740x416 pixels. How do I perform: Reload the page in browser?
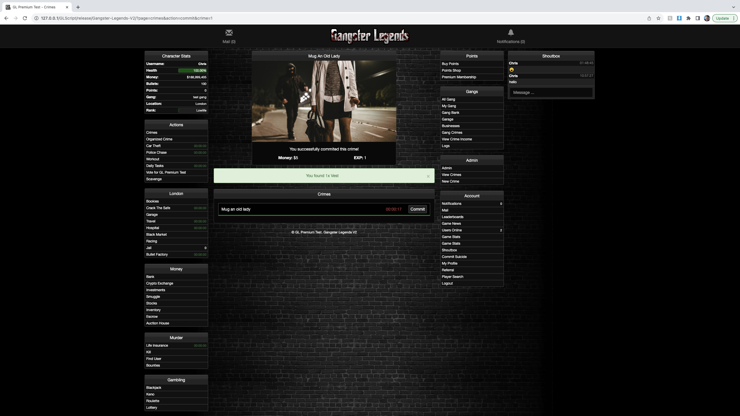point(25,18)
